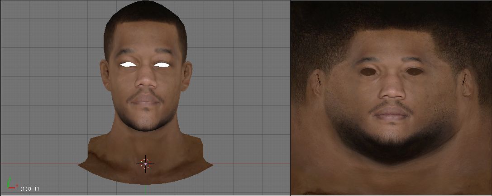492x196 pixels.
Task: Click the forehead of the 3D head model
Action: pyautogui.click(x=145, y=41)
